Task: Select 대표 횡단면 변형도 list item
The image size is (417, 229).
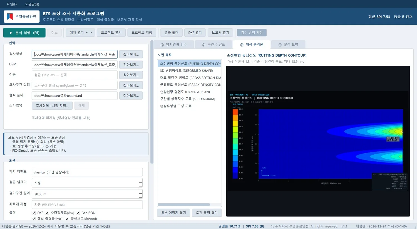Action: tap(189, 78)
